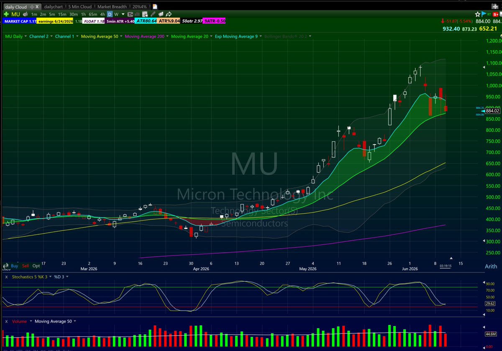Click the 5min ATR +5.40 label
502x351 pixels.
pyautogui.click(x=120, y=21)
